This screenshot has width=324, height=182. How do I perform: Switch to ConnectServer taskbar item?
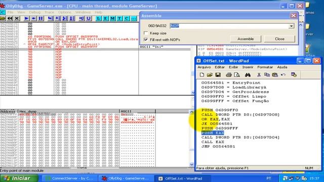point(69,178)
